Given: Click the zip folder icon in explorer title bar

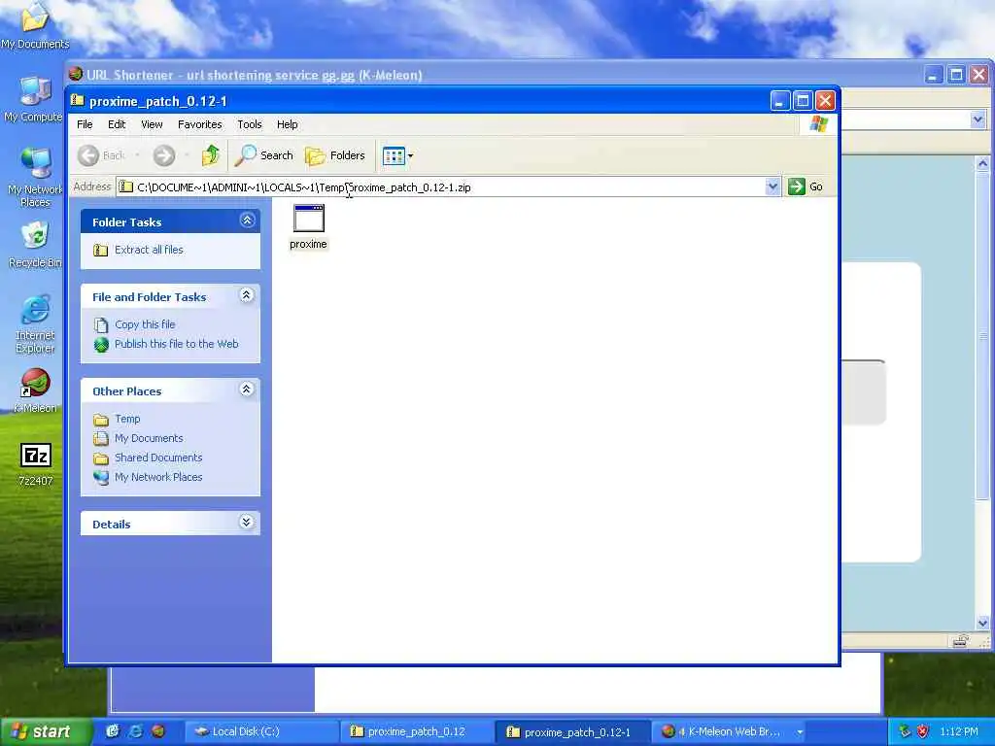Looking at the screenshot, I should [x=78, y=100].
